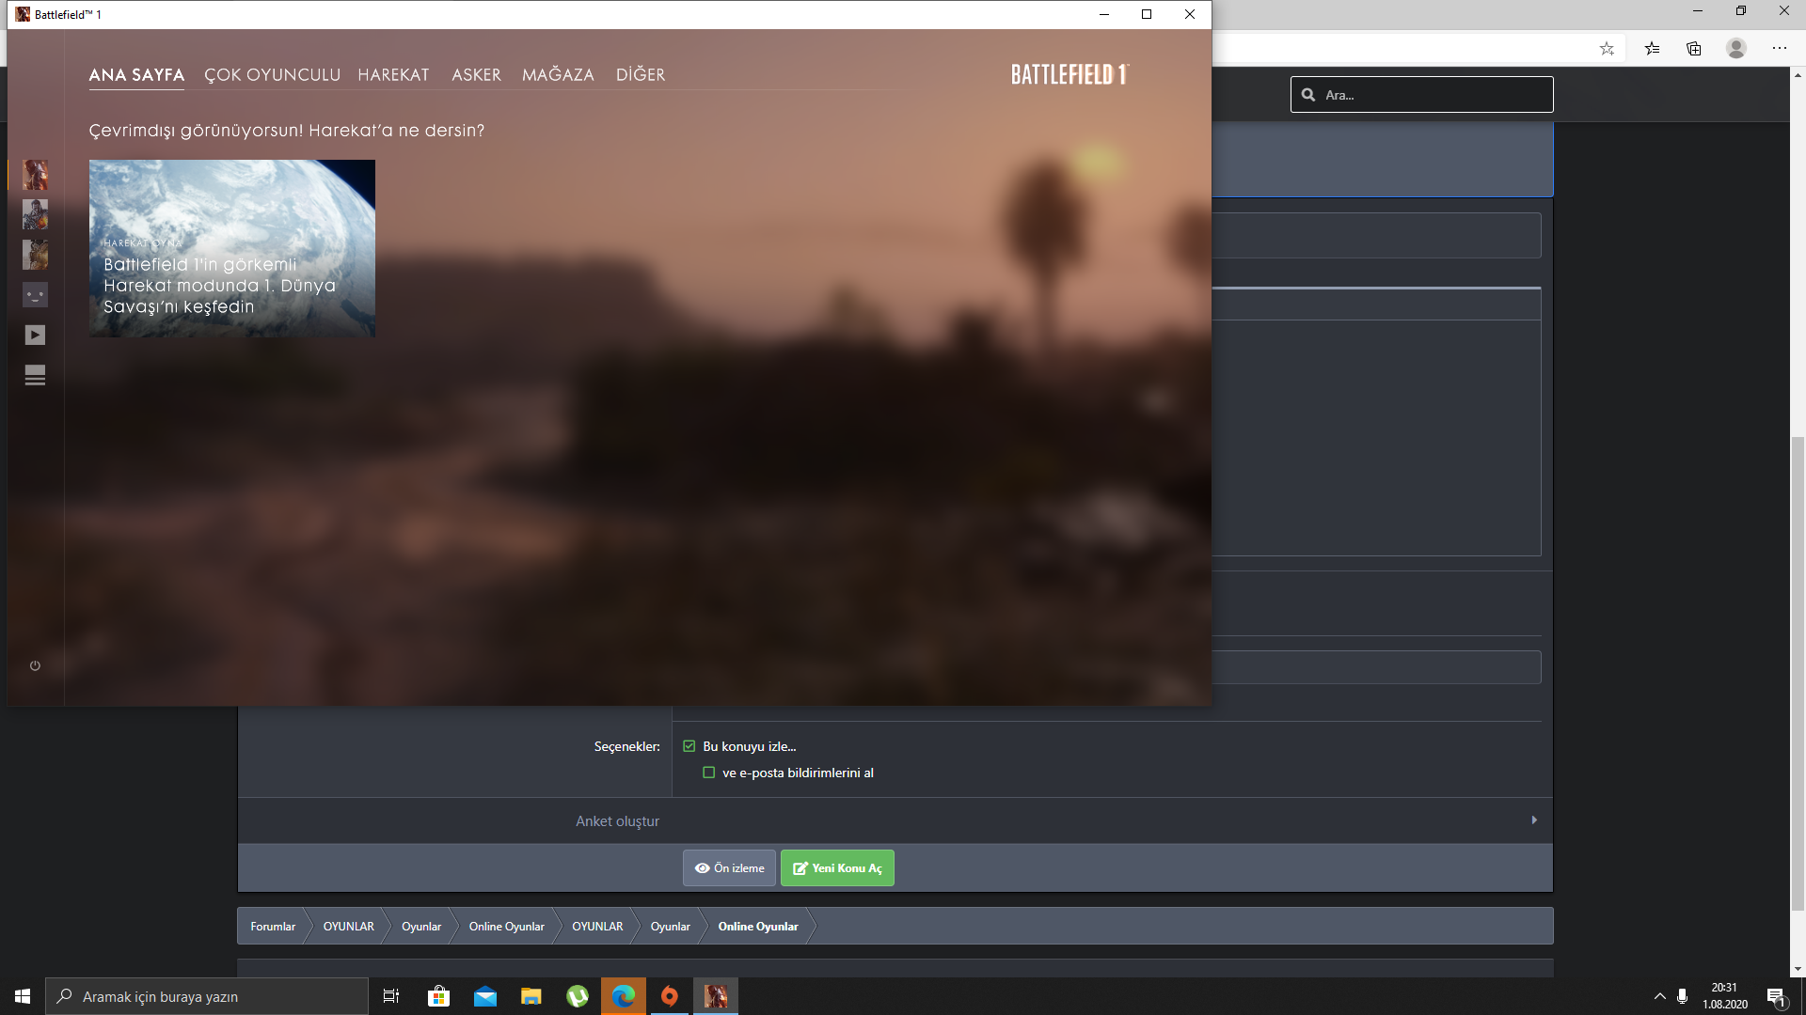Open the notification center icon
Viewport: 1806px width, 1015px height.
1776,997
